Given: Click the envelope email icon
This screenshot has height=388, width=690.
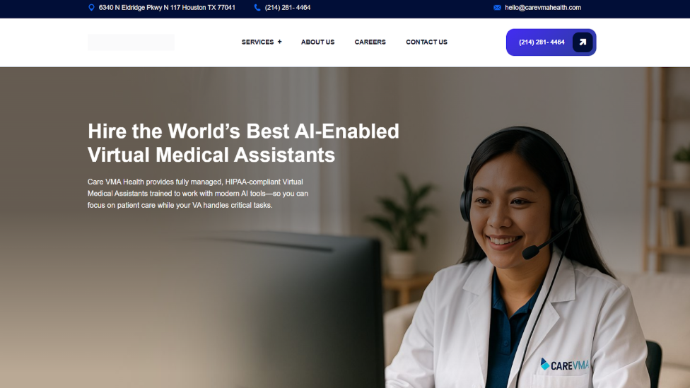Looking at the screenshot, I should click(497, 8).
